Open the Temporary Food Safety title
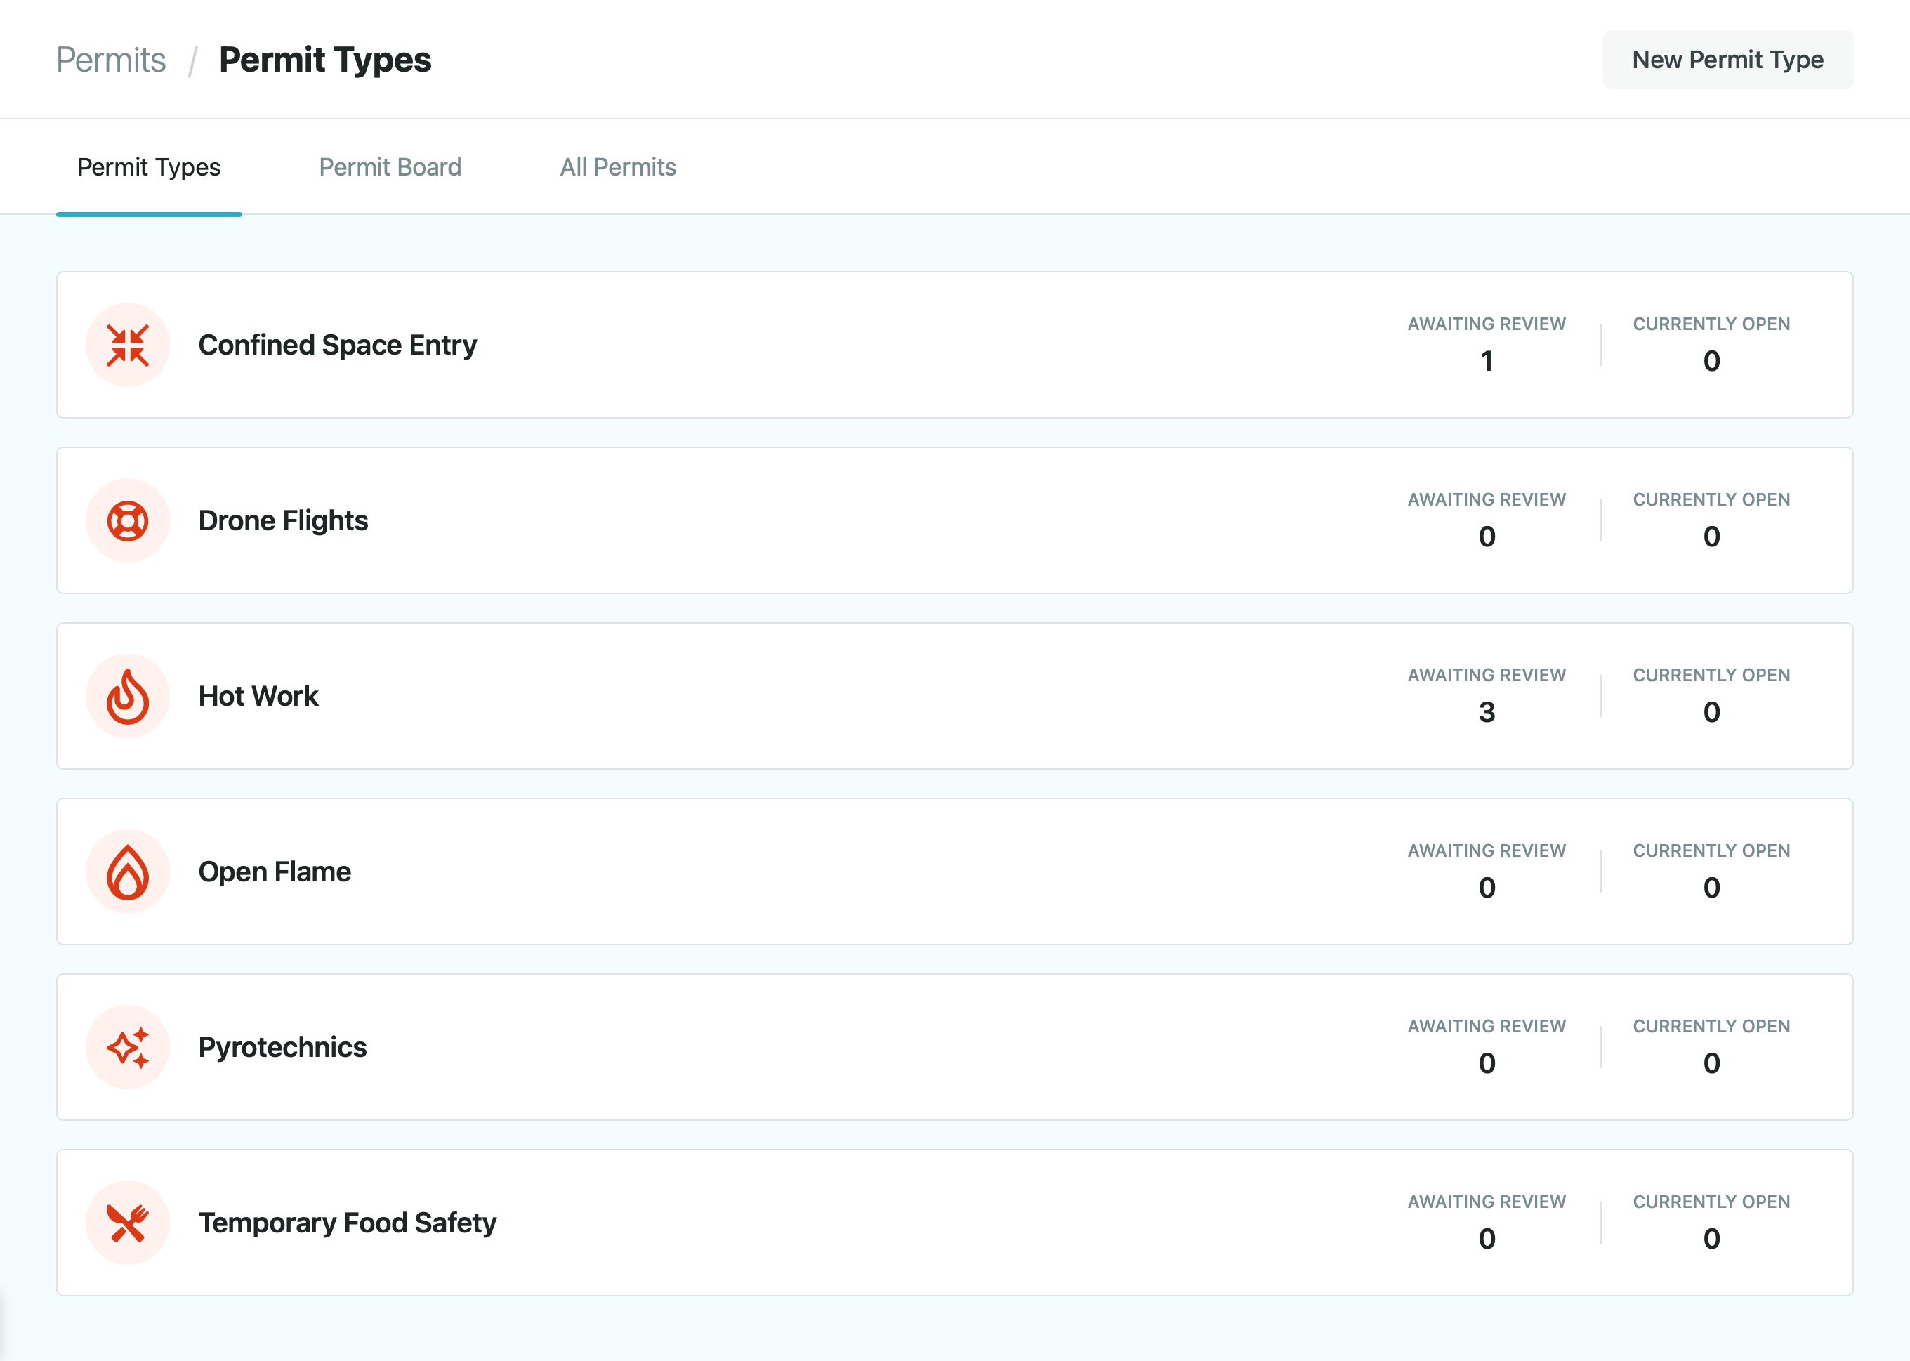This screenshot has width=1910, height=1361. (347, 1223)
